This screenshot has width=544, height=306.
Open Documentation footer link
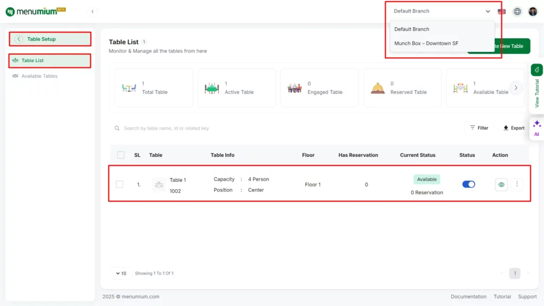469,296
